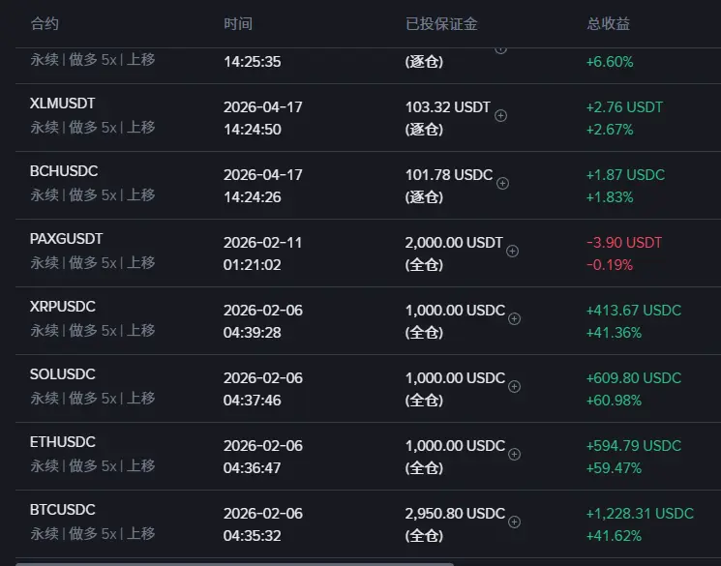Screen dimensions: 721x566
Task: Click the 合约 column header
Action: [x=45, y=23]
